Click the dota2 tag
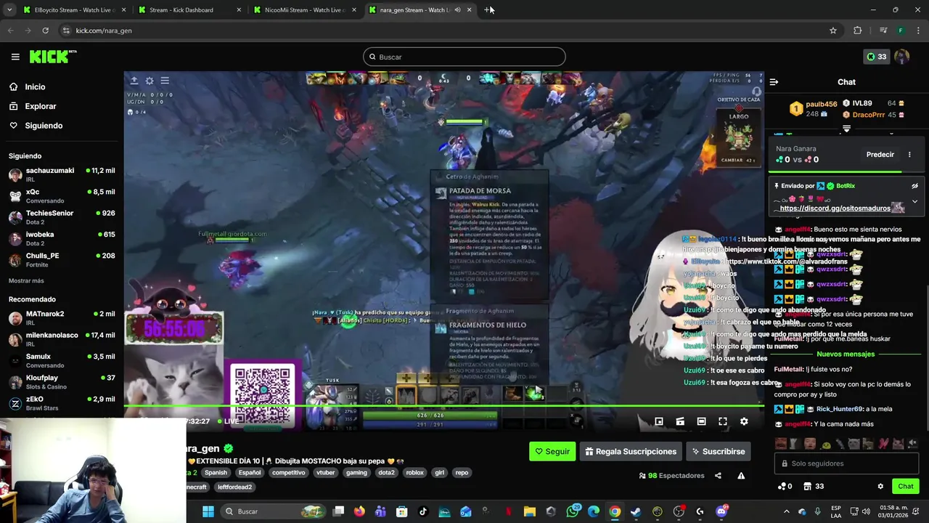Viewport: 929px width, 523px height. pos(386,473)
